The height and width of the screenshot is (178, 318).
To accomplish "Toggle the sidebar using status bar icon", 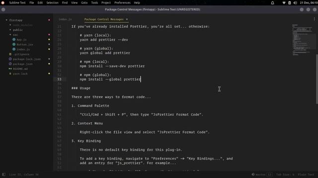I will pyautogui.click(x=3, y=175).
